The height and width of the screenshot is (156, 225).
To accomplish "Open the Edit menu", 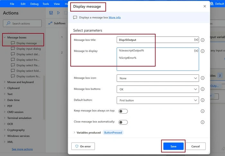I will [23, 4].
